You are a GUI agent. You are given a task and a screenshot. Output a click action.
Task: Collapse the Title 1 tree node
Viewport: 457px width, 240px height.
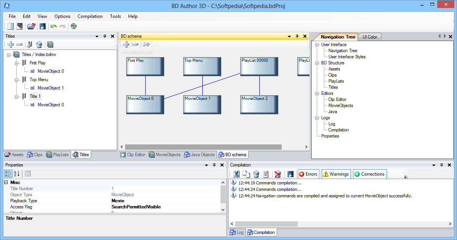click(x=17, y=96)
